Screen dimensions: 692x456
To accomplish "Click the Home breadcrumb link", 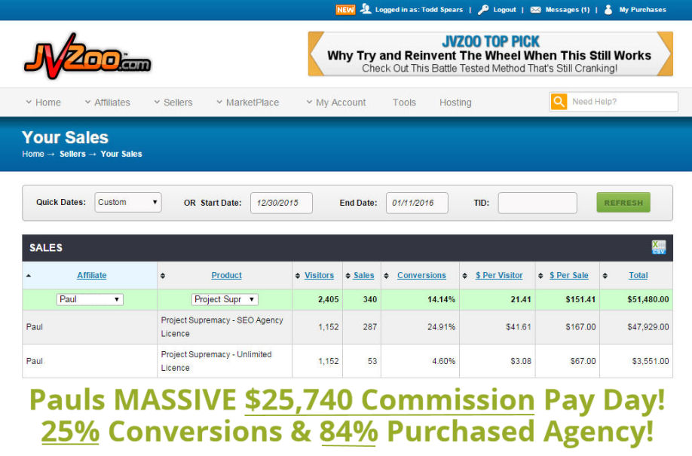I will (x=33, y=154).
